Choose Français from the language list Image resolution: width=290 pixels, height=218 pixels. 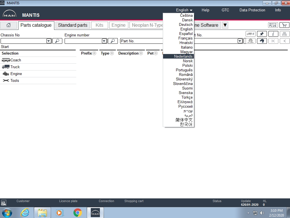point(178,38)
